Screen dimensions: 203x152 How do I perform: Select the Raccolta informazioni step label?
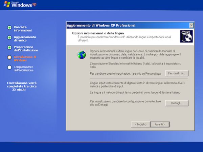coord(20,28)
